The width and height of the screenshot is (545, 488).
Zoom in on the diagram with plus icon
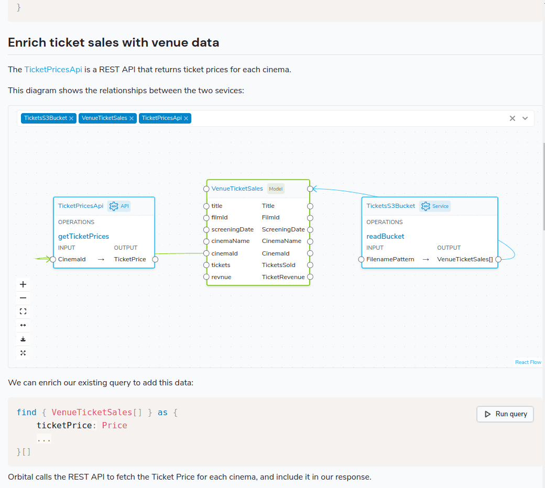point(23,284)
